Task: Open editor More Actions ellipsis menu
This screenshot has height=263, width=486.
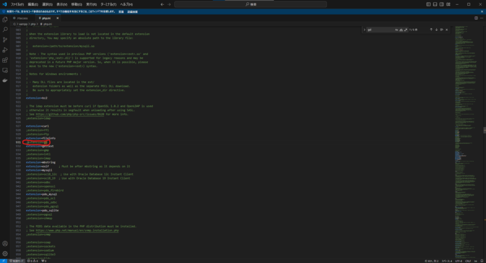Action: tap(482, 18)
